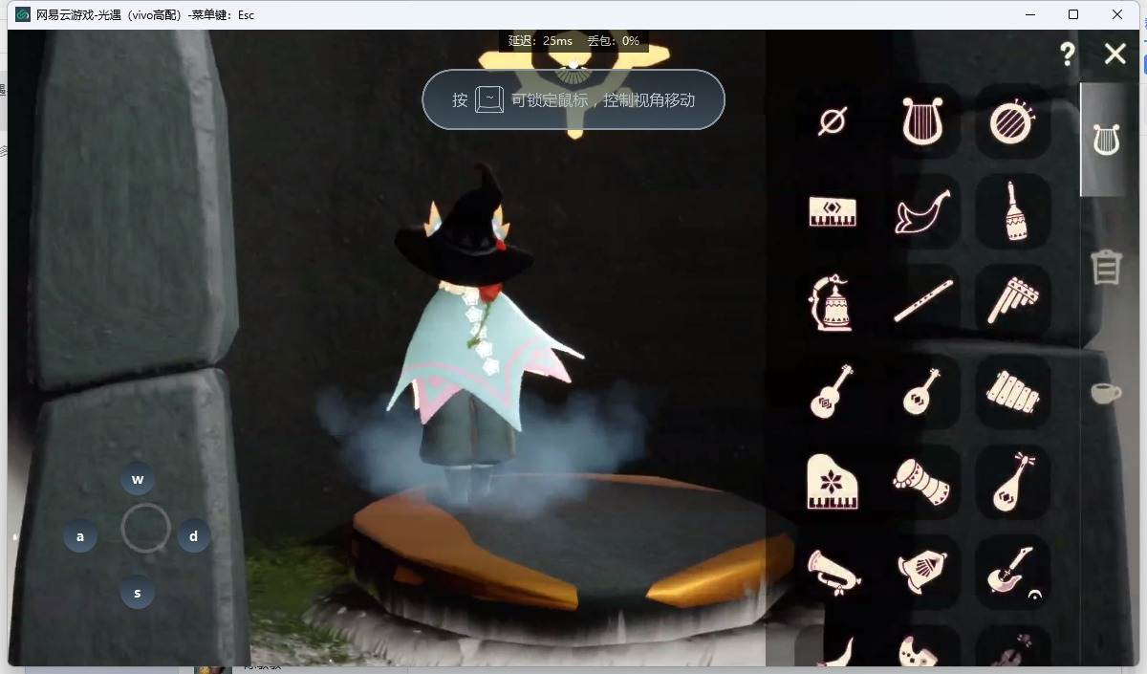This screenshot has height=674, width=1147.
Task: Pick the shell-decorated bell instrument
Action: coord(922,571)
